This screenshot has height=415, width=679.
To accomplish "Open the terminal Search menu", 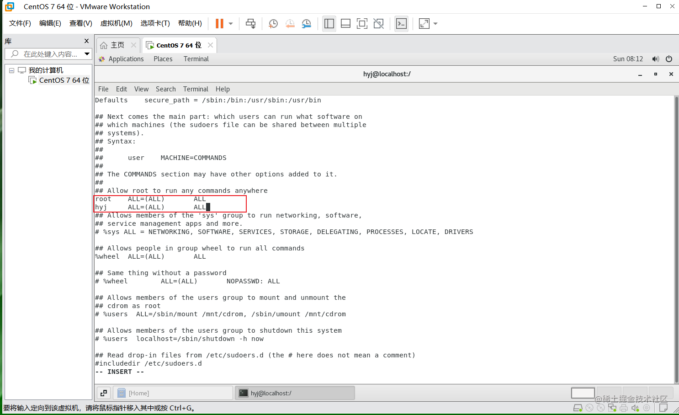I will tap(165, 89).
